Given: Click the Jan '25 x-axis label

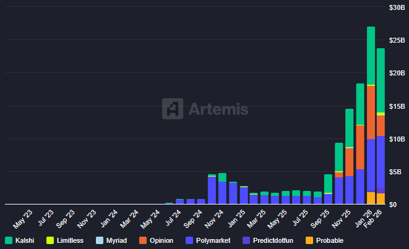Looking at the screenshot, I should [236, 219].
